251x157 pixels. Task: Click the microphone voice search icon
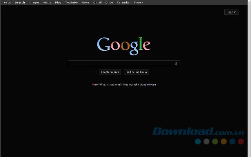(176, 64)
